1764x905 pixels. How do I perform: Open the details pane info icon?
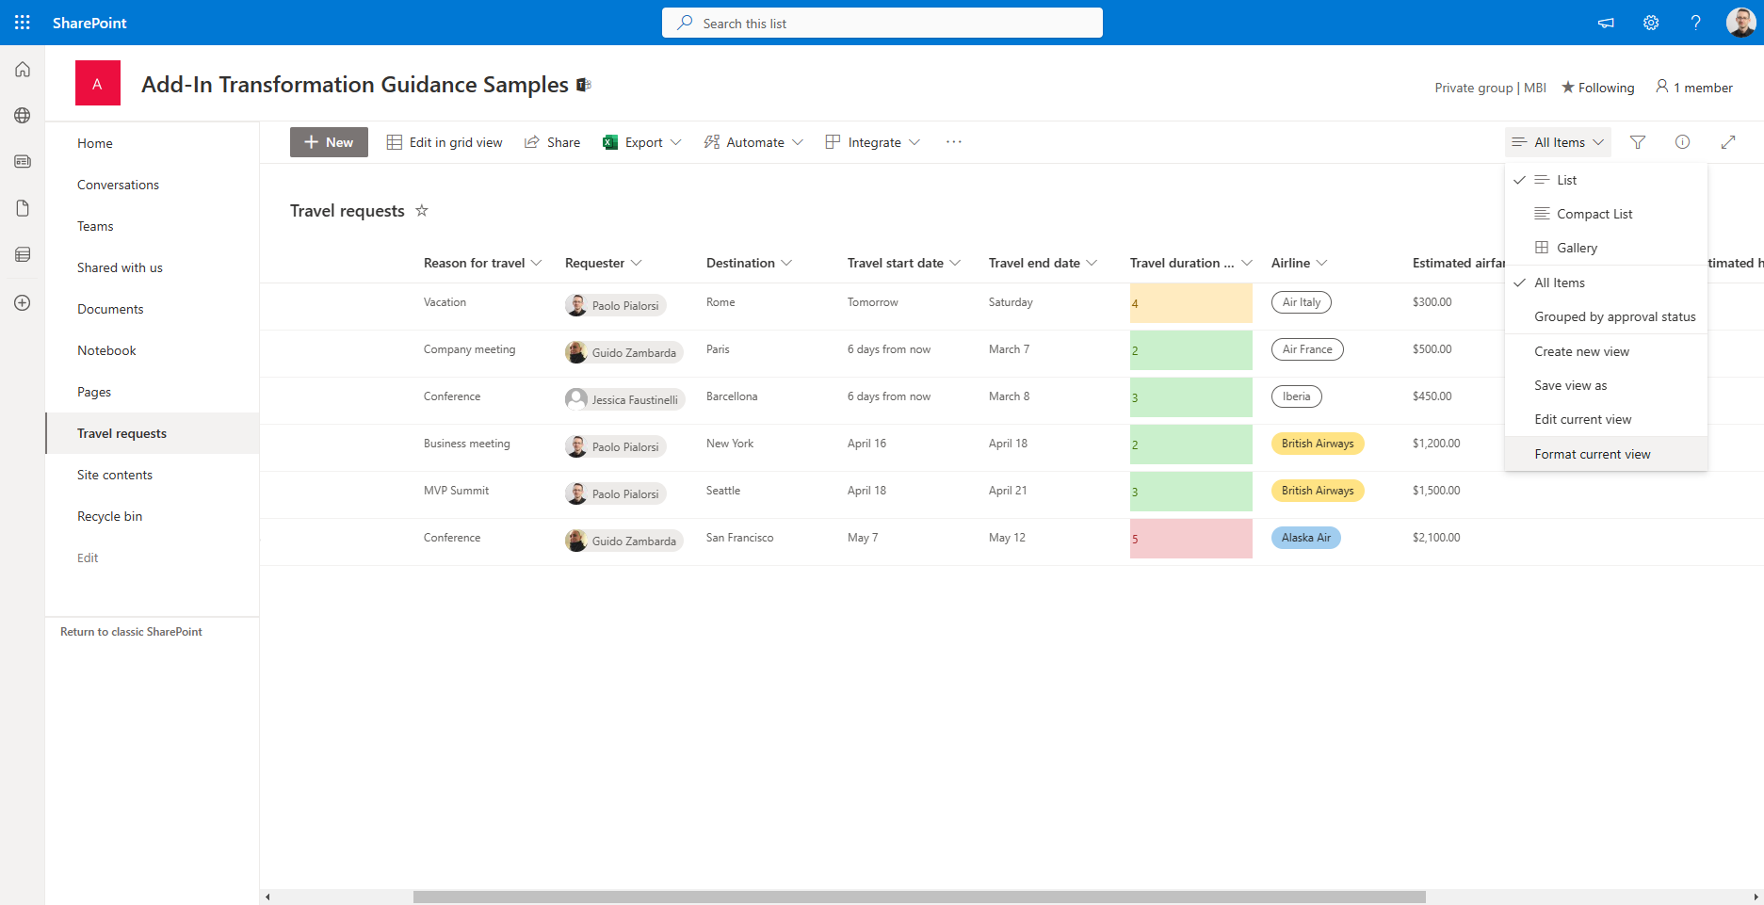click(1682, 142)
